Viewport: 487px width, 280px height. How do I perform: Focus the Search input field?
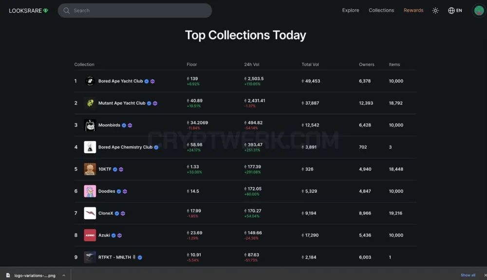click(135, 11)
